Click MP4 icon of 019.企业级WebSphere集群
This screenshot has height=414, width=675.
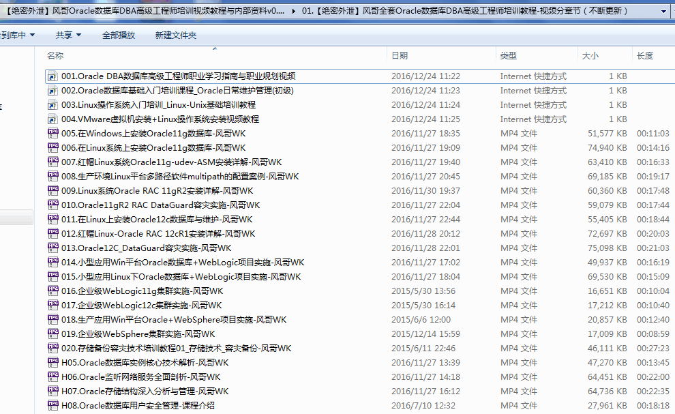tap(52, 334)
